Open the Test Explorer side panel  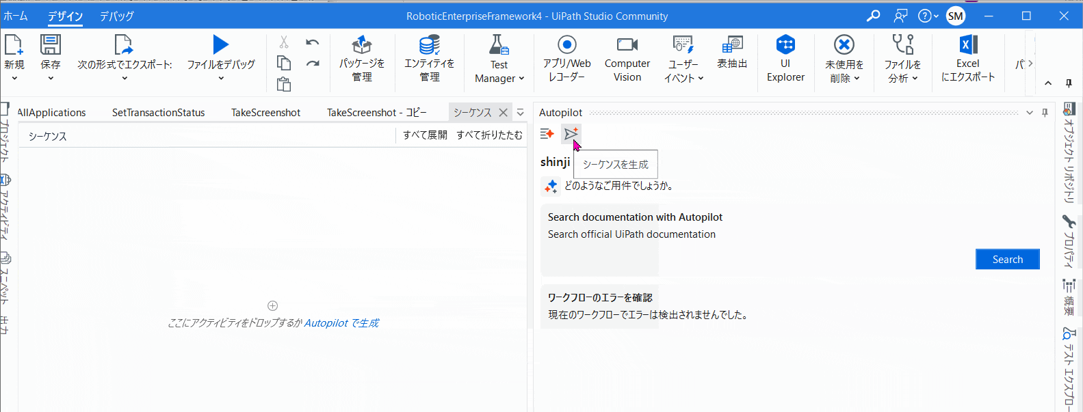click(x=1069, y=369)
